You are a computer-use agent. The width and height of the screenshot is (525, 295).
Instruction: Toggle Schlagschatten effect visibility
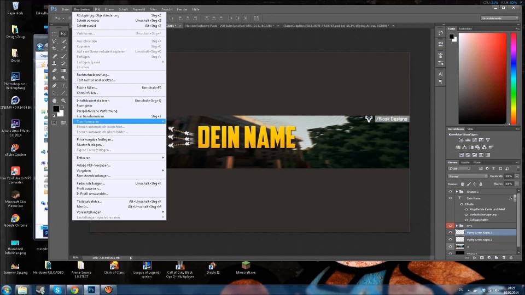tap(466, 220)
